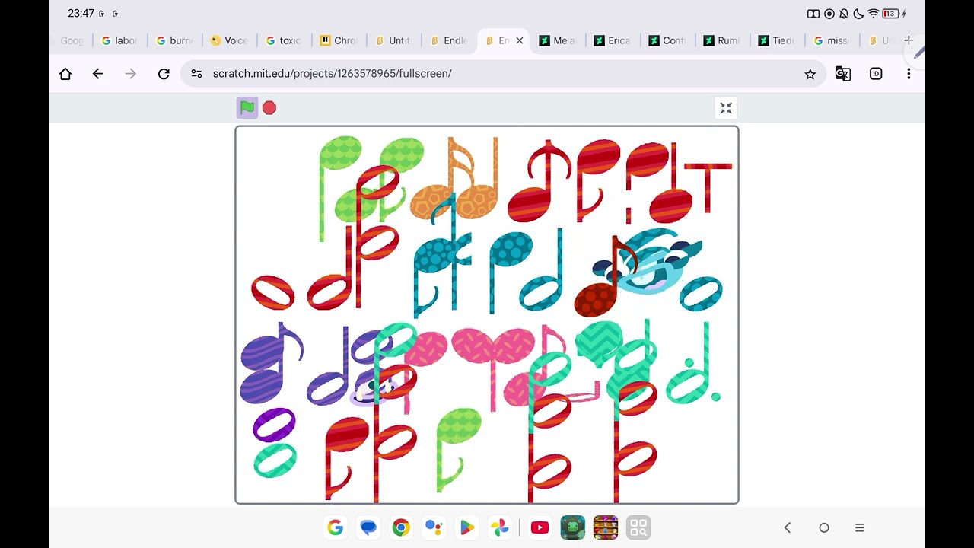Open Chrome home page via house icon
974x548 pixels.
pos(65,74)
